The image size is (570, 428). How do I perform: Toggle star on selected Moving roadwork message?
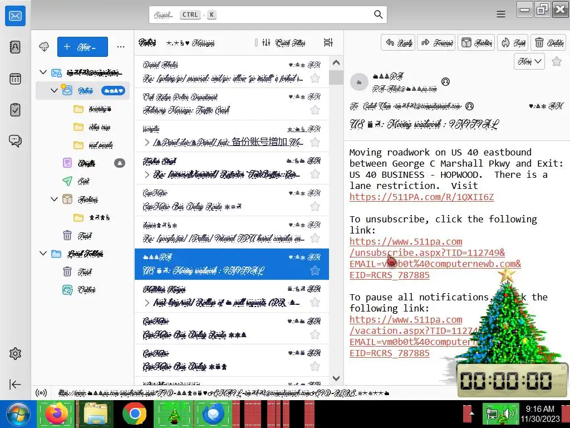[315, 270]
